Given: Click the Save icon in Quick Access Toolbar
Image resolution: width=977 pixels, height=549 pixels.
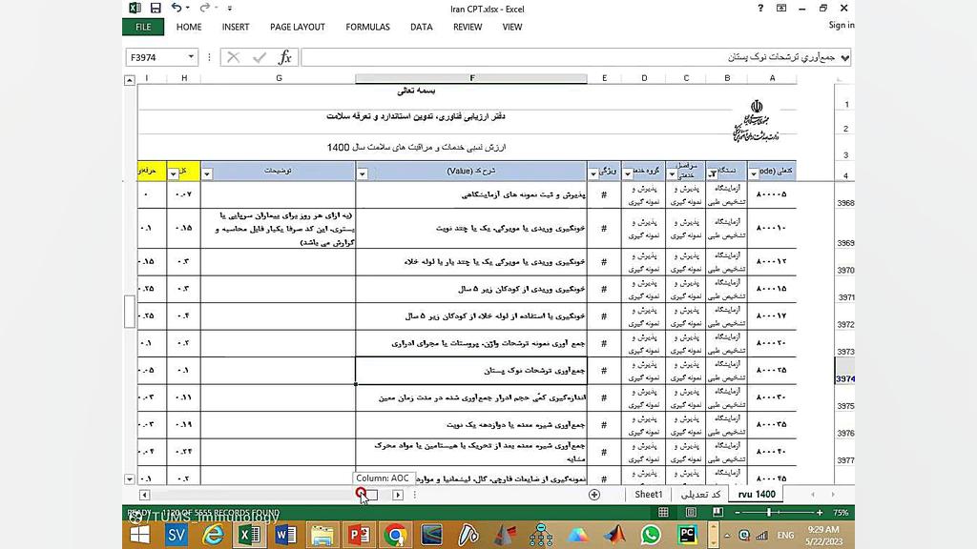Looking at the screenshot, I should point(156,8).
